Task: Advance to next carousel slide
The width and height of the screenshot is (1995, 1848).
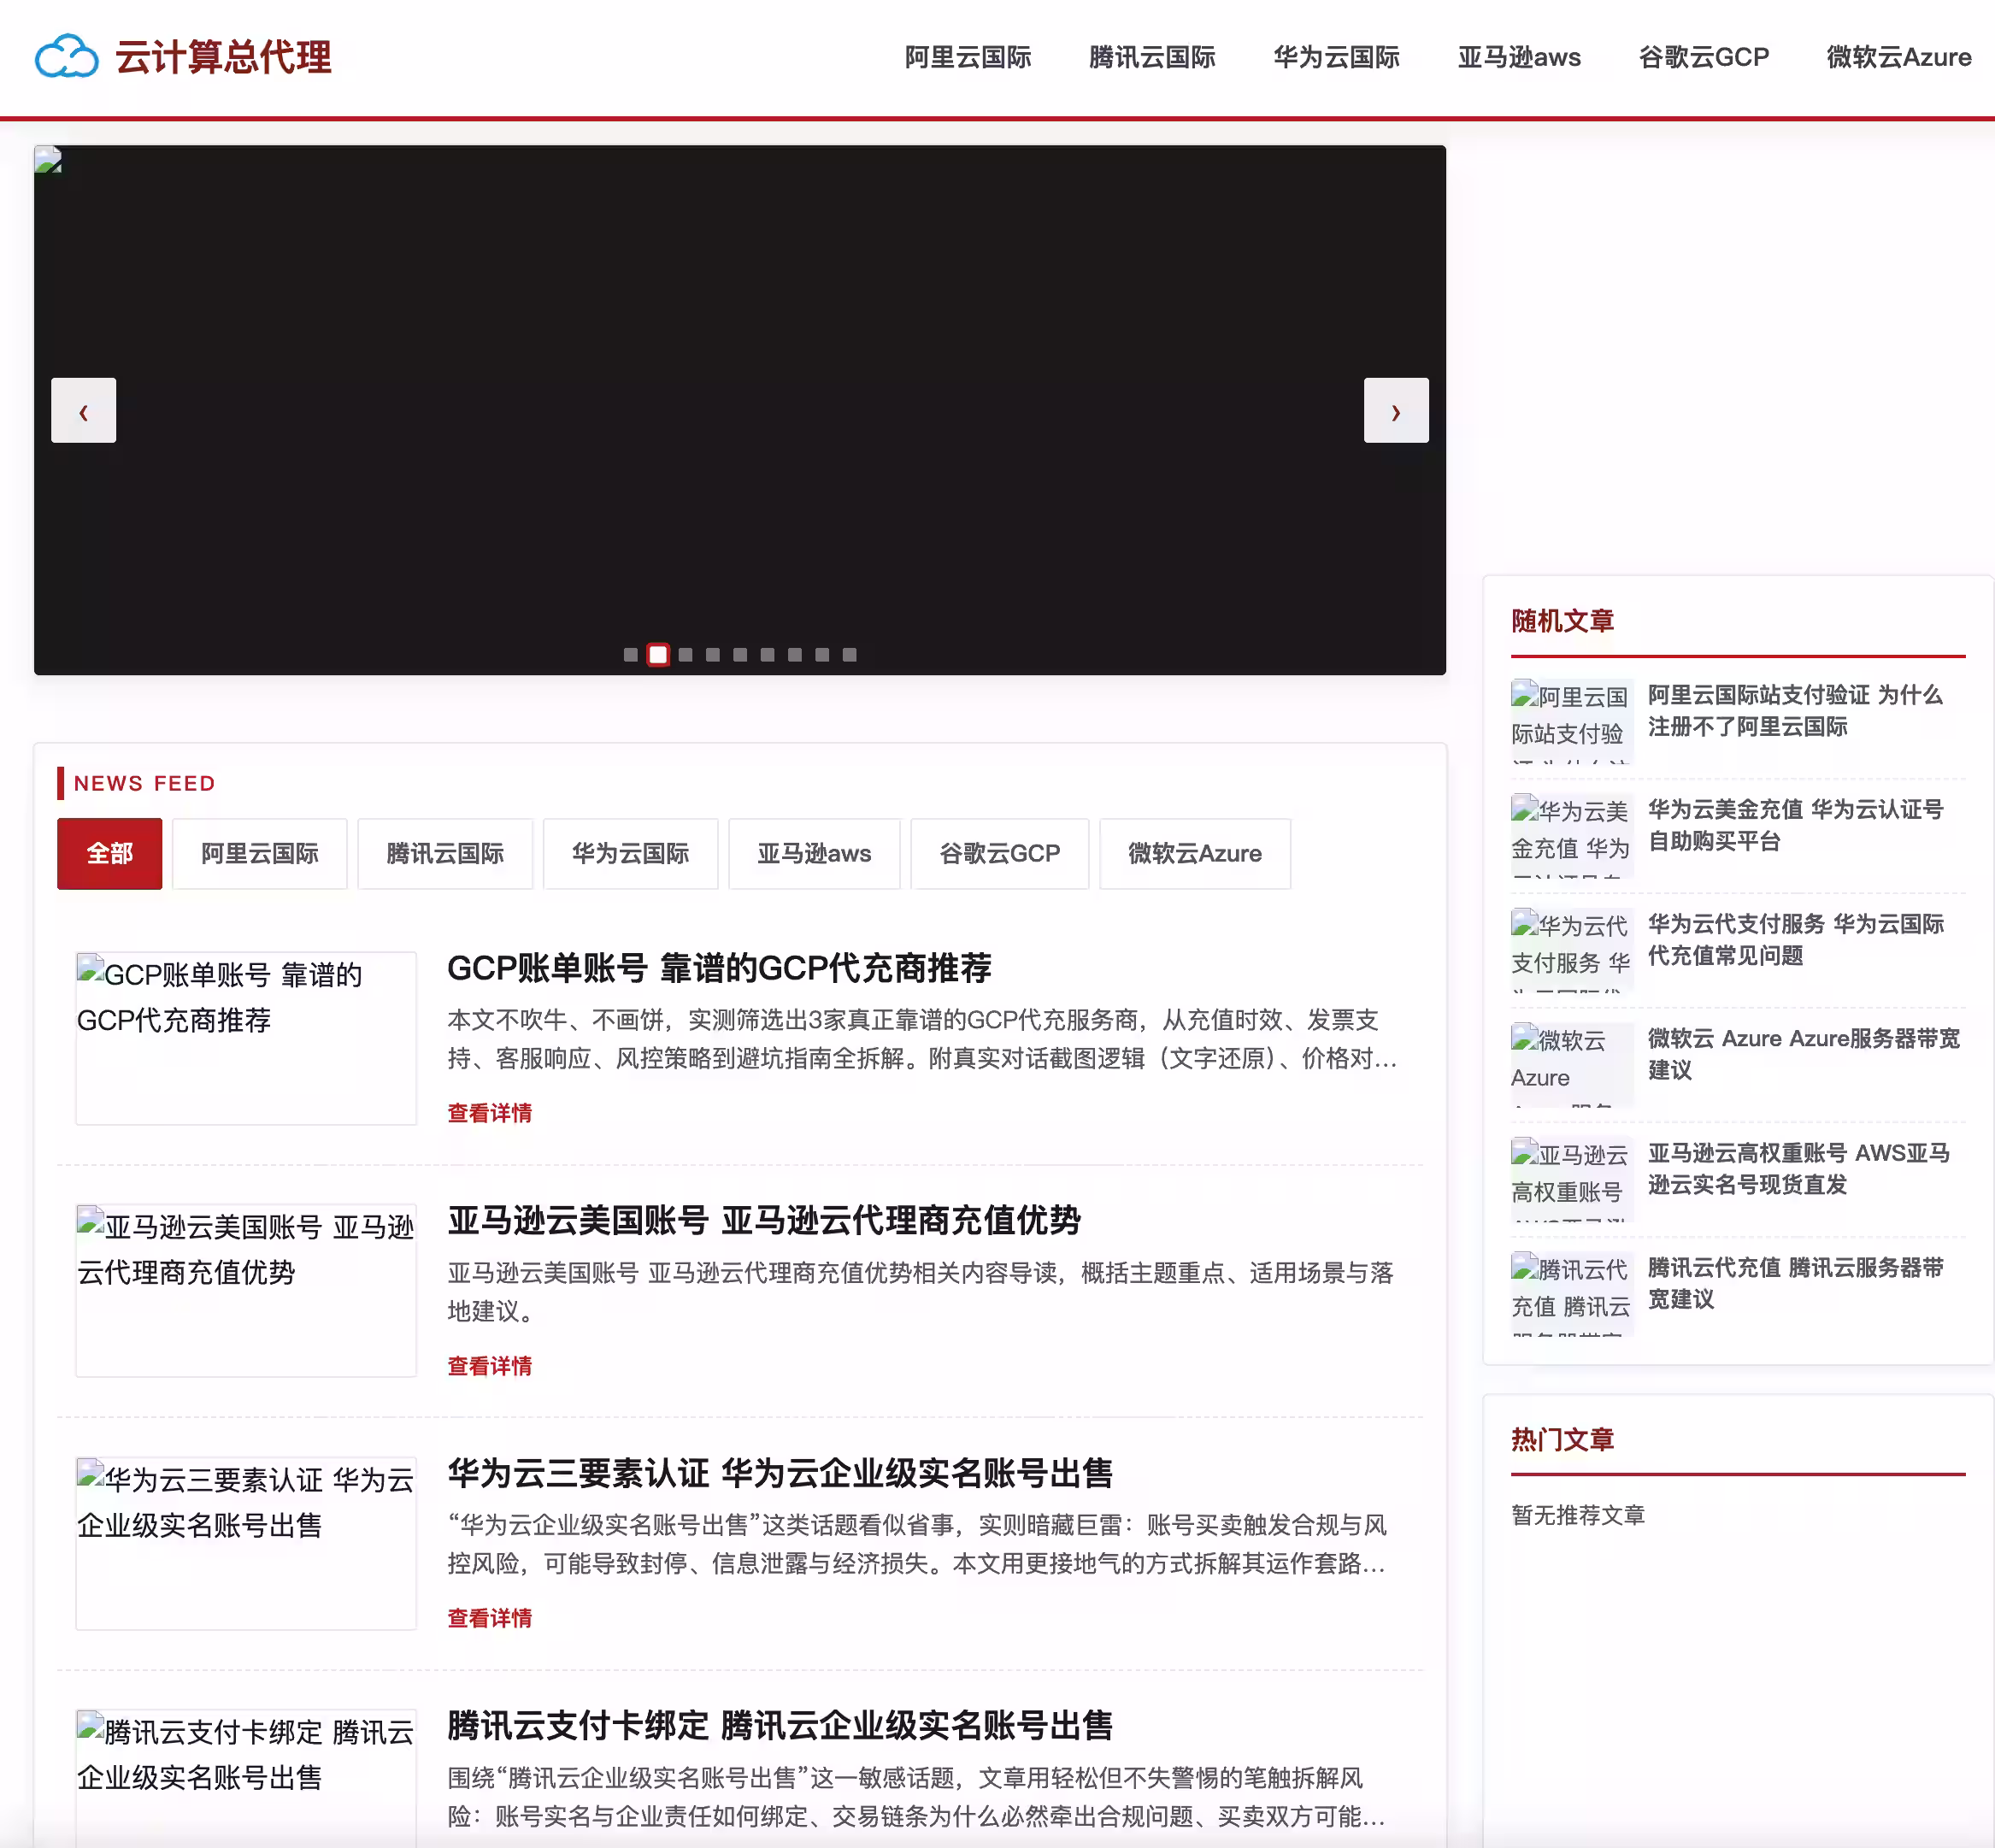Action: (1395, 410)
